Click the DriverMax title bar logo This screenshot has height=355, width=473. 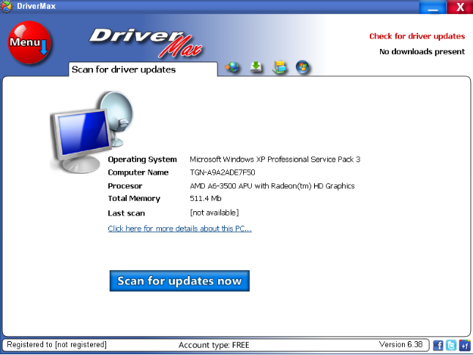click(x=6, y=6)
